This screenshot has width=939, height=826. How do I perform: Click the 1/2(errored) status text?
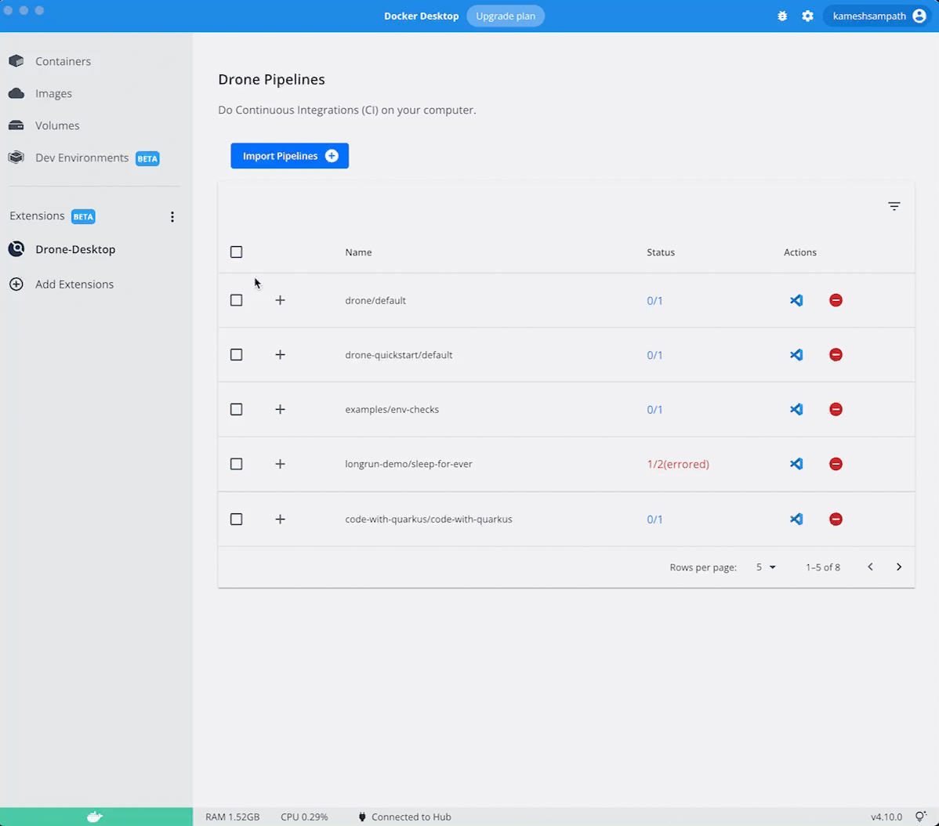coord(678,464)
